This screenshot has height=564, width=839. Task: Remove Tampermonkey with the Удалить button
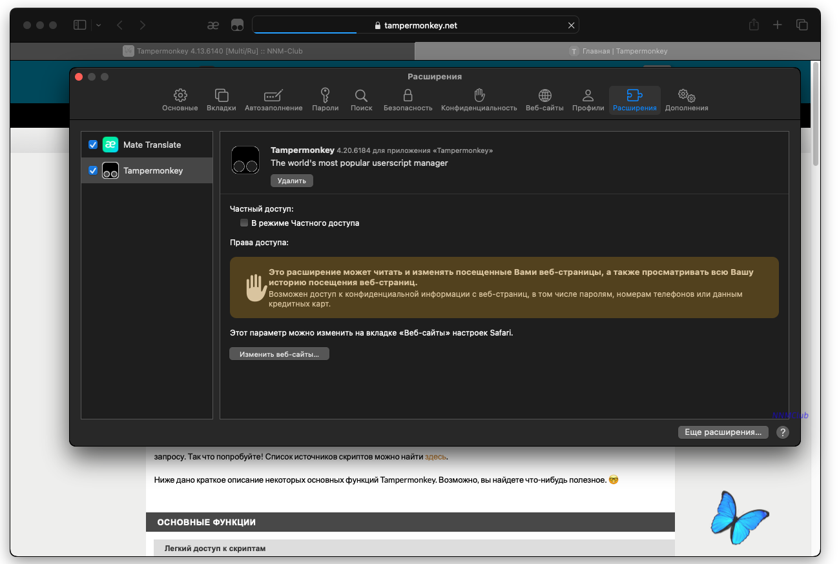click(x=292, y=181)
